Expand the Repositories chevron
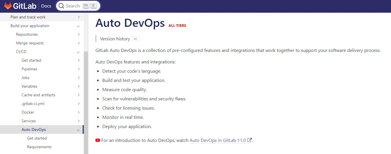 tap(79, 34)
